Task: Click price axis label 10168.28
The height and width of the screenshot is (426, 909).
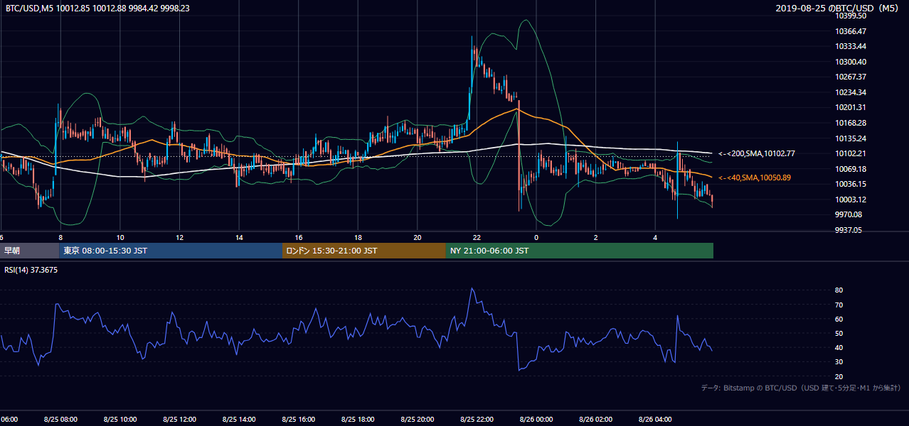Action: [850, 123]
